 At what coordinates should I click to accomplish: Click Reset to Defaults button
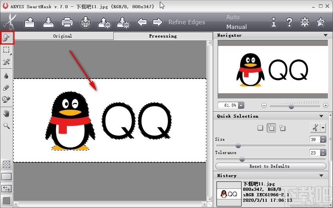(x=270, y=166)
